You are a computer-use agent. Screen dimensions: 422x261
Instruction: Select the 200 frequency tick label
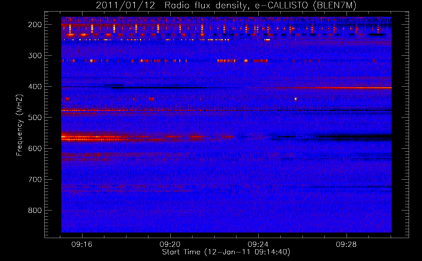point(35,25)
